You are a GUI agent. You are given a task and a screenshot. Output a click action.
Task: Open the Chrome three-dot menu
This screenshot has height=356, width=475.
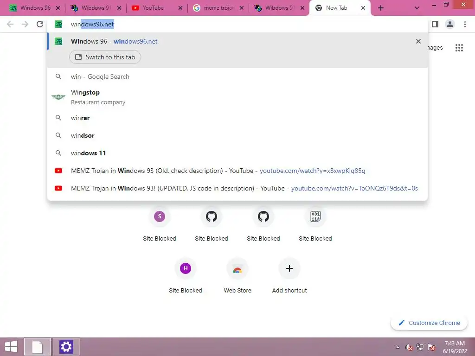[465, 24]
